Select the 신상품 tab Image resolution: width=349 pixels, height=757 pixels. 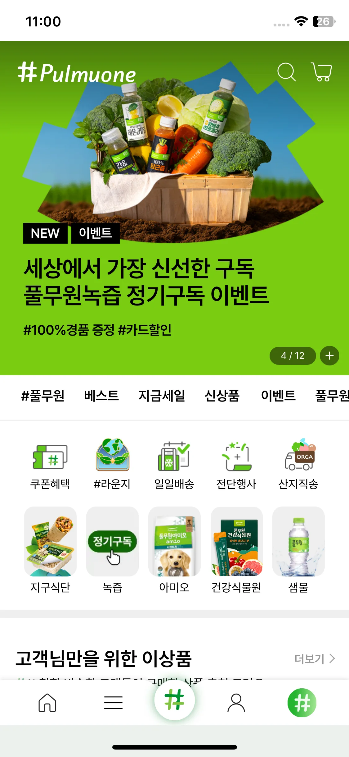point(222,396)
